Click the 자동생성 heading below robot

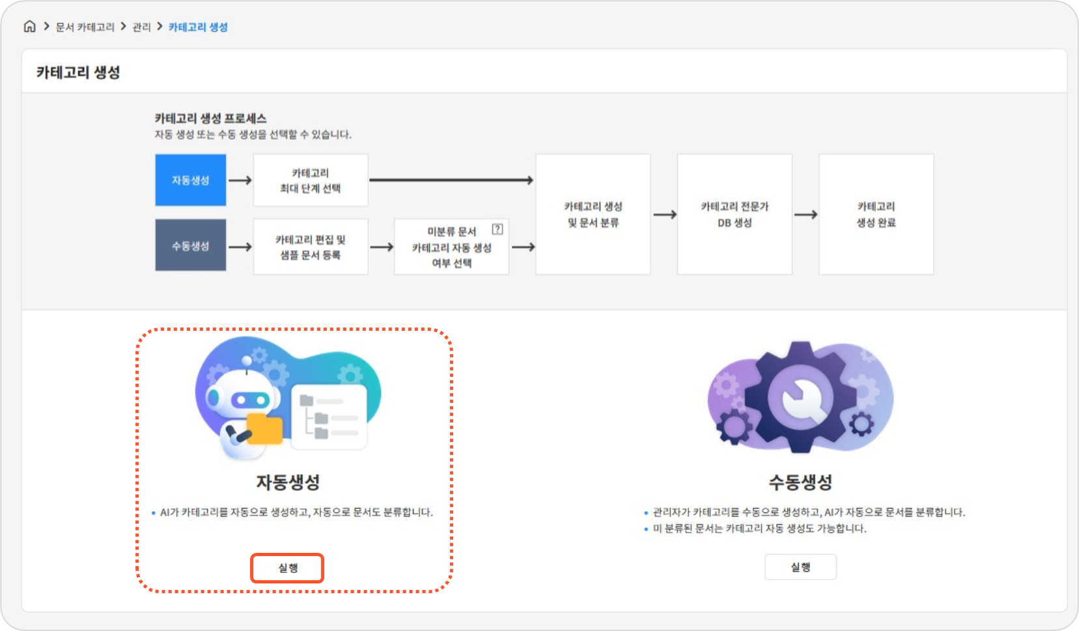pyautogui.click(x=288, y=482)
